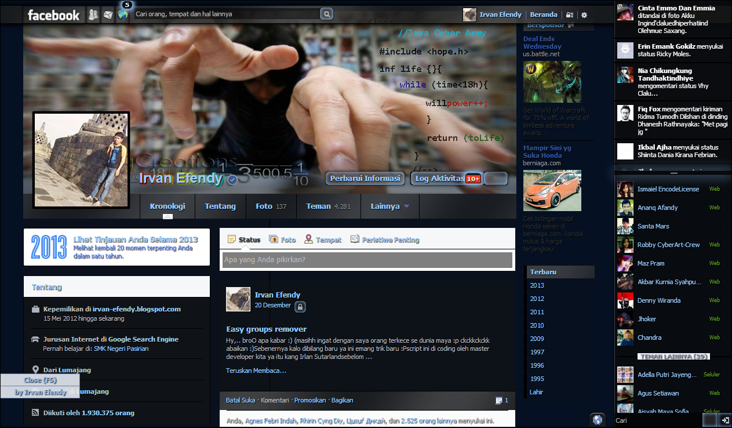732x428 pixels.
Task: Click the location pin beside Dari Lumajang
Action: pyautogui.click(x=36, y=369)
